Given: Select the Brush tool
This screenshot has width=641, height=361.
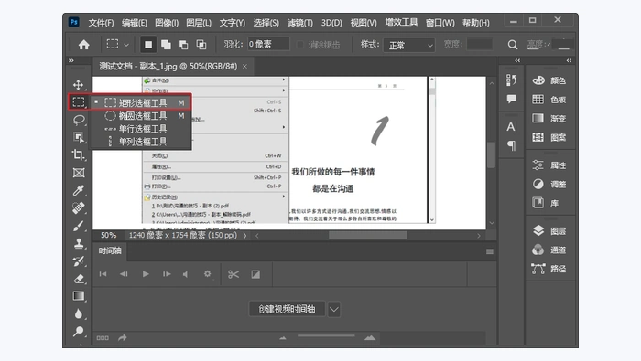Looking at the screenshot, I should [x=79, y=226].
